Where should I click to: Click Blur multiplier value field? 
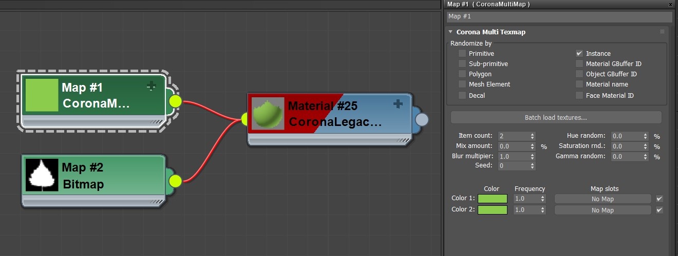click(513, 157)
